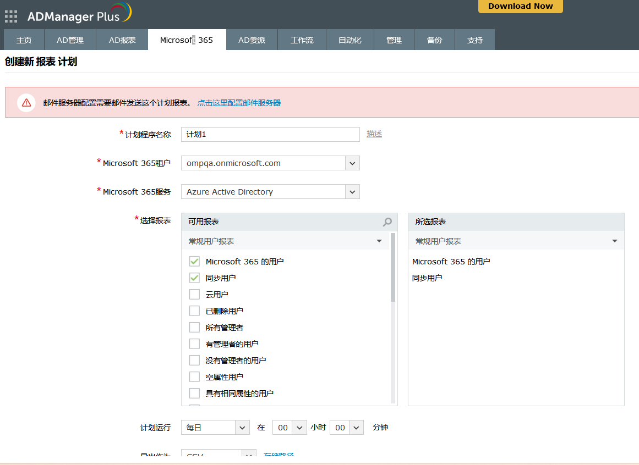639x465 pixels.
Task: Switch to 自动化 tab
Action: coord(350,40)
